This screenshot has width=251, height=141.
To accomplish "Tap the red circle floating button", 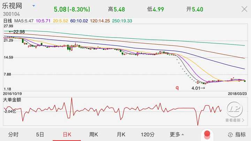I will 207,134.
